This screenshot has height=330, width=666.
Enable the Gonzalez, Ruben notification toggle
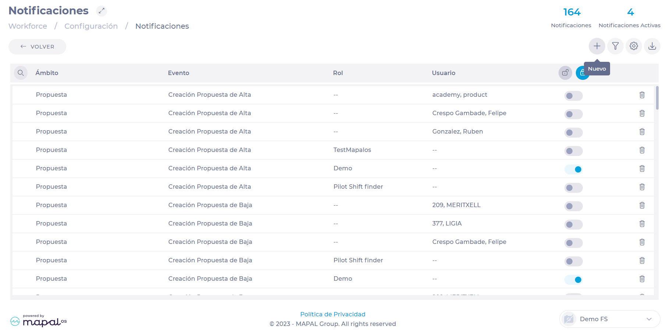pos(574,132)
